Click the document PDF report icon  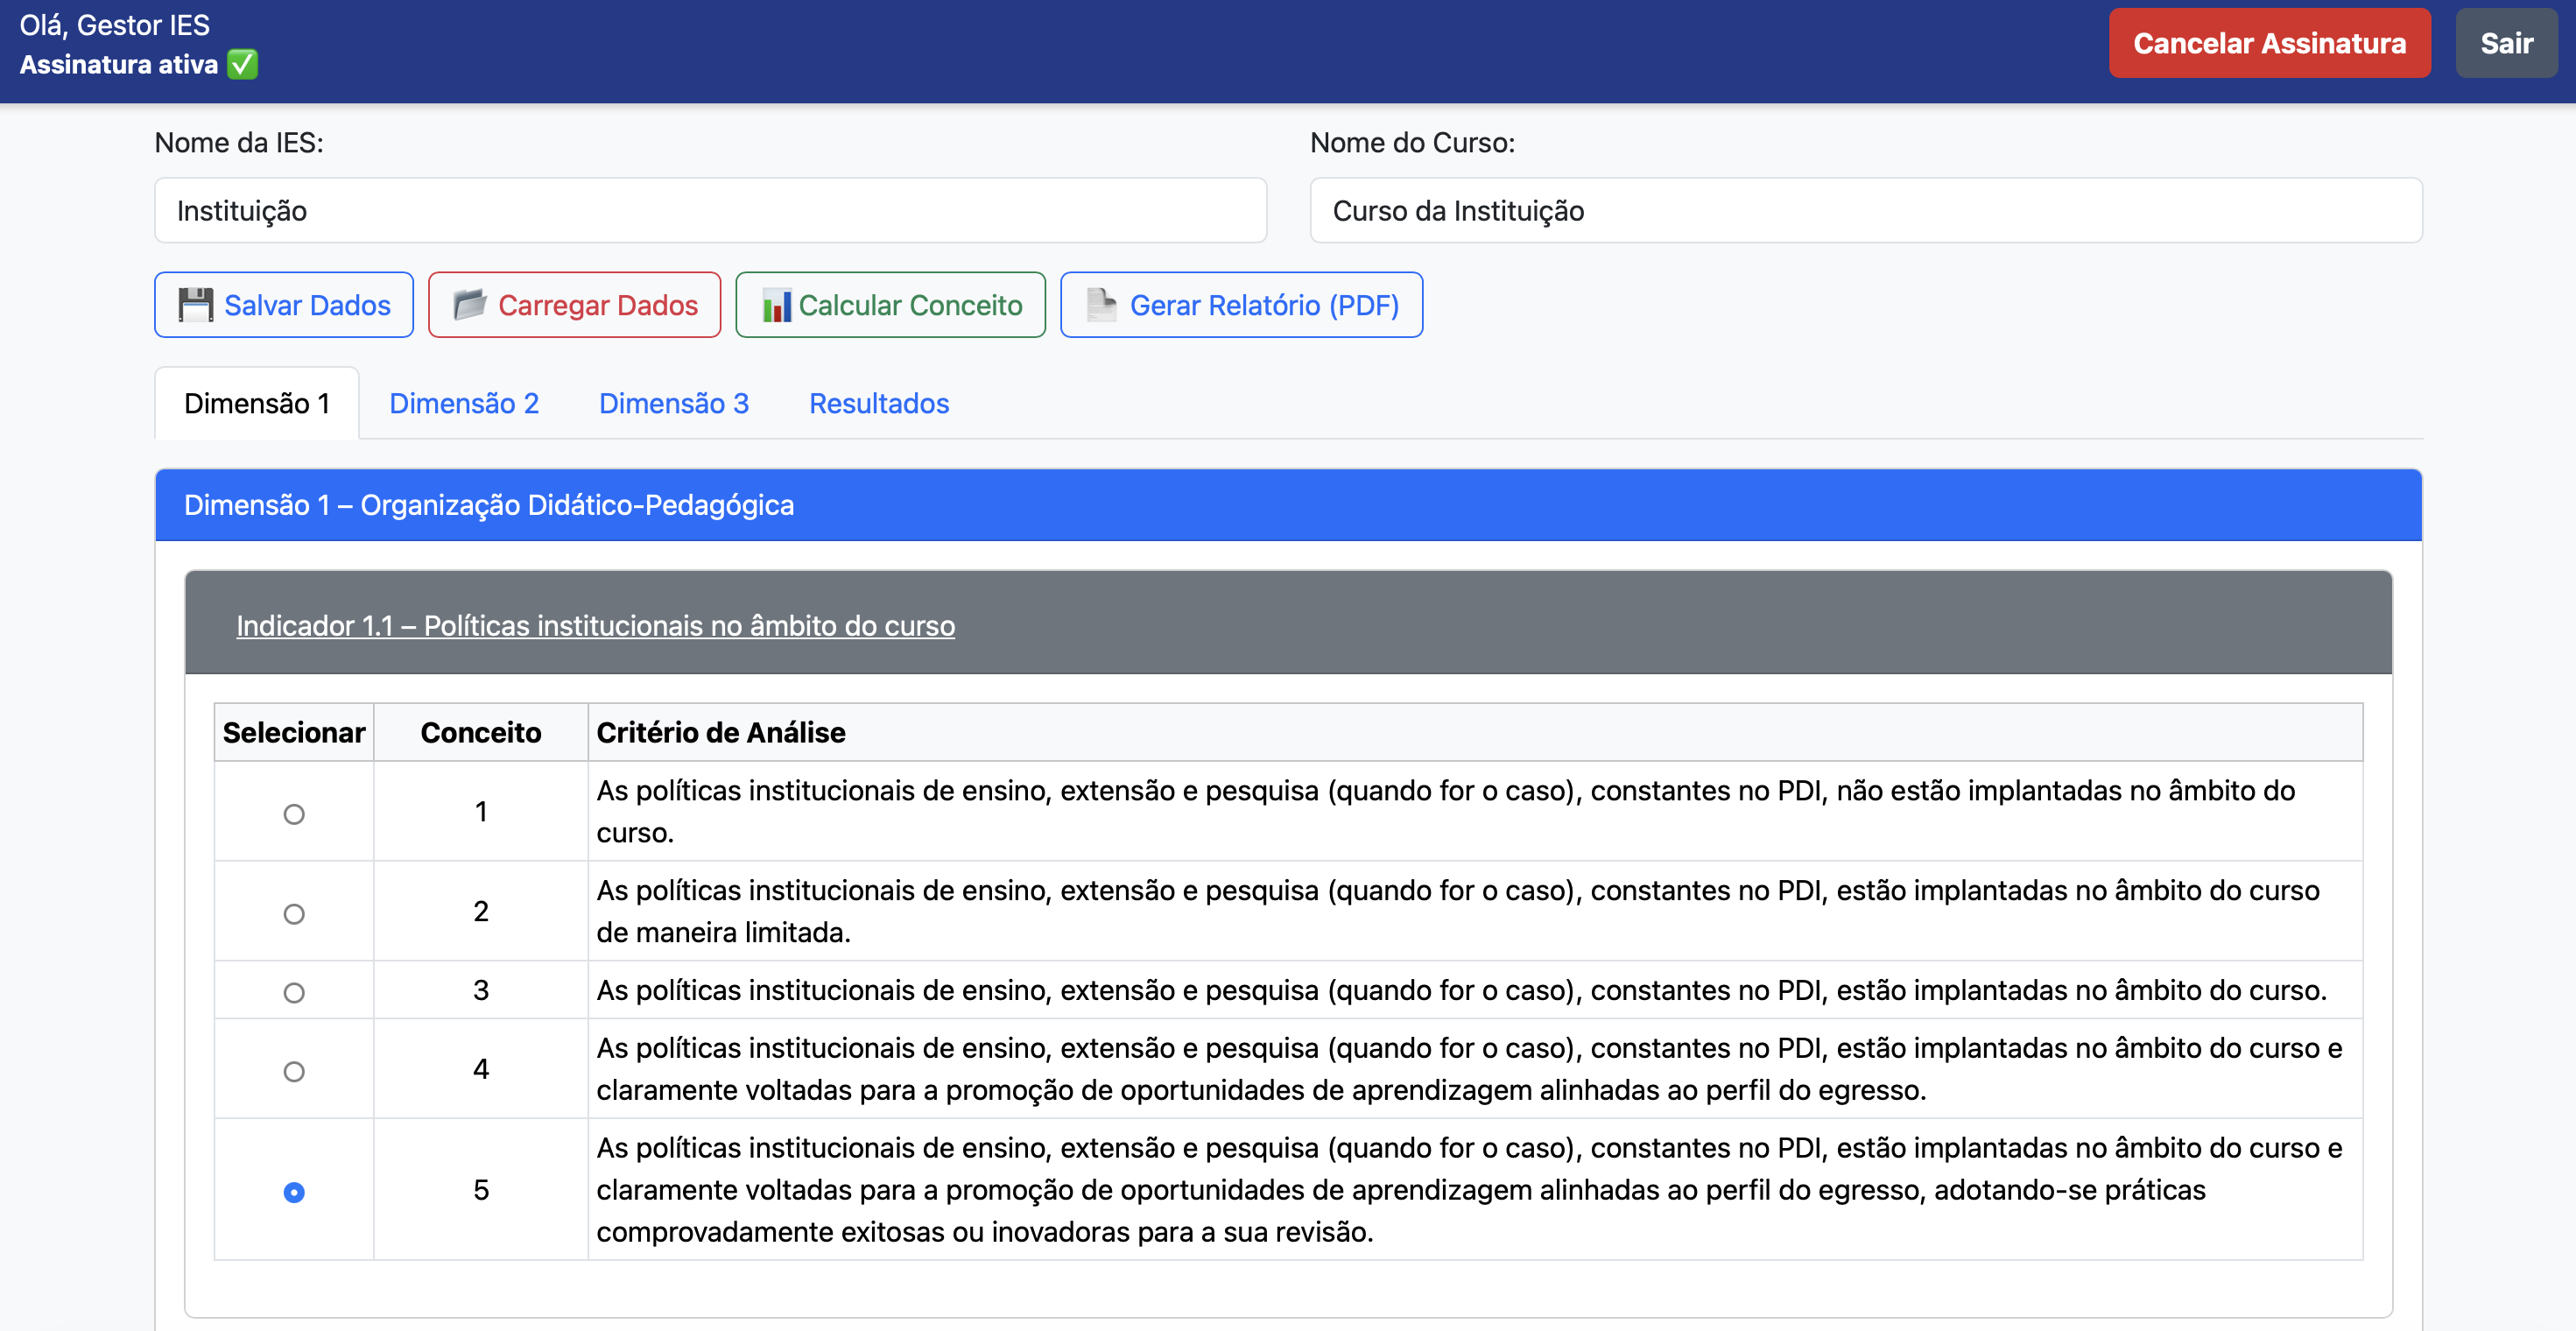point(1101,305)
